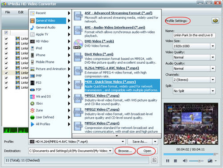The width and height of the screenshot is (223, 168).
Task: Click the iPod device icon
Action: point(32,48)
